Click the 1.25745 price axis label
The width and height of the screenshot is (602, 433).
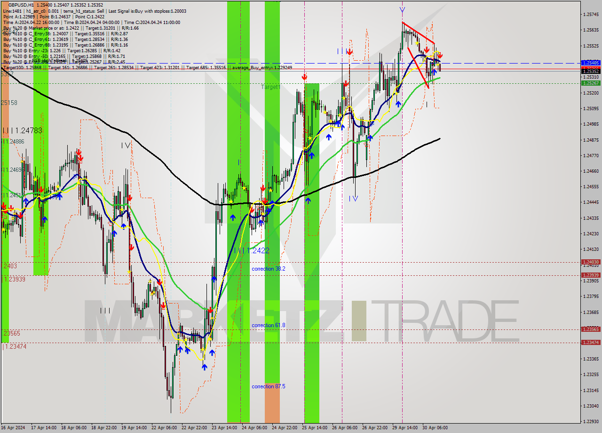click(591, 15)
